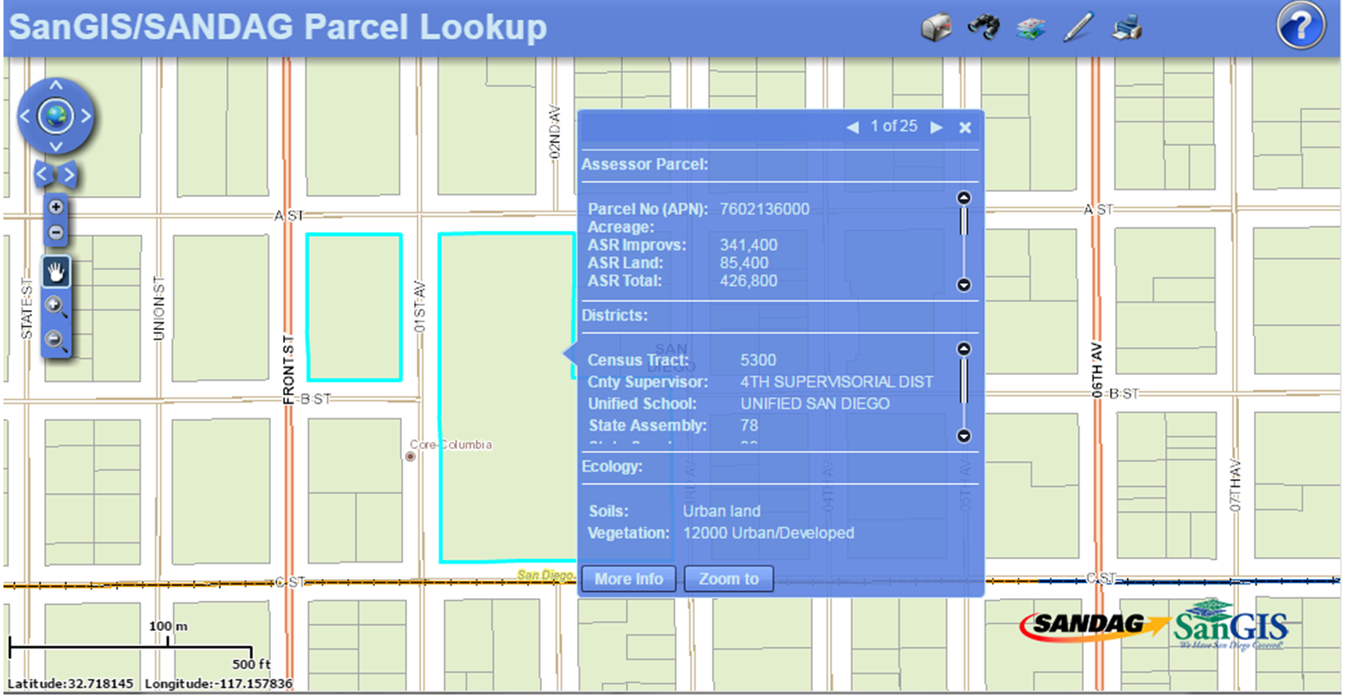Click the UNION ST street label
This screenshot has width=1345, height=698.
tap(159, 308)
